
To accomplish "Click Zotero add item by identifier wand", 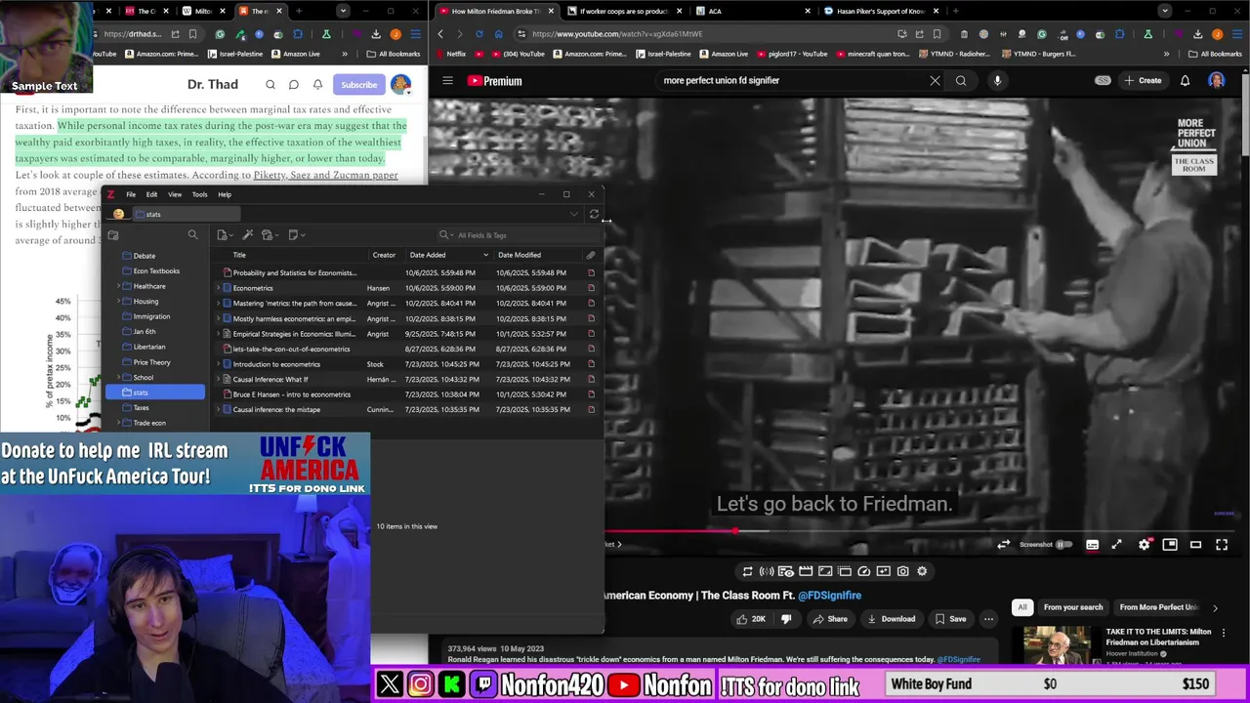I will [x=248, y=234].
